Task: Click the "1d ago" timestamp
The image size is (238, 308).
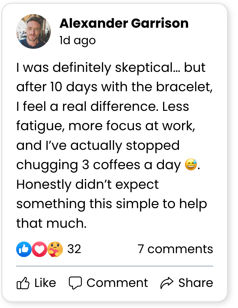Action: click(78, 40)
